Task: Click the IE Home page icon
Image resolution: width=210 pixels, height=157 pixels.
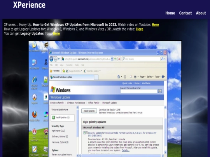Action: click(x=119, y=77)
